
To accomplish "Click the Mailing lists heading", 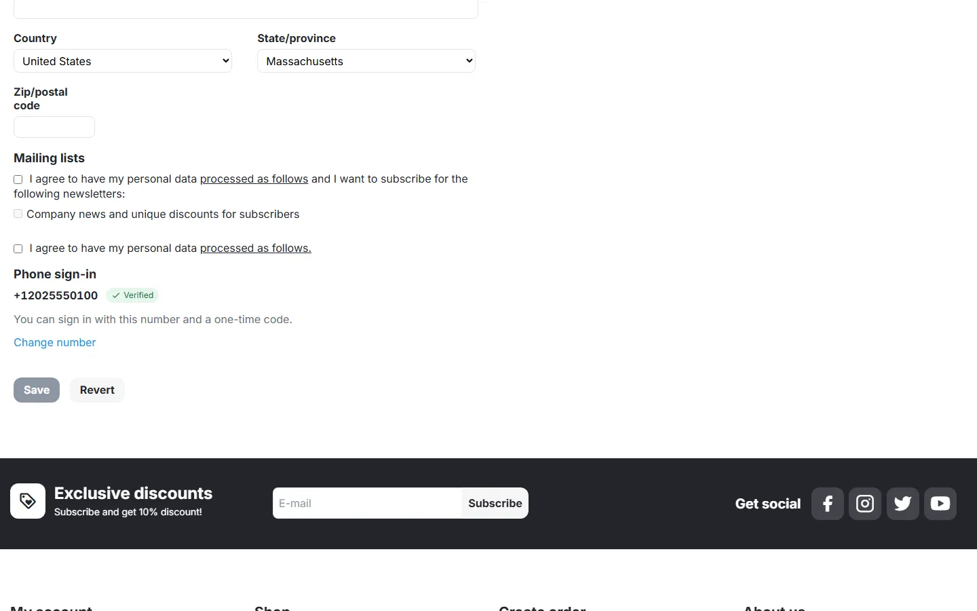I will coord(50,158).
